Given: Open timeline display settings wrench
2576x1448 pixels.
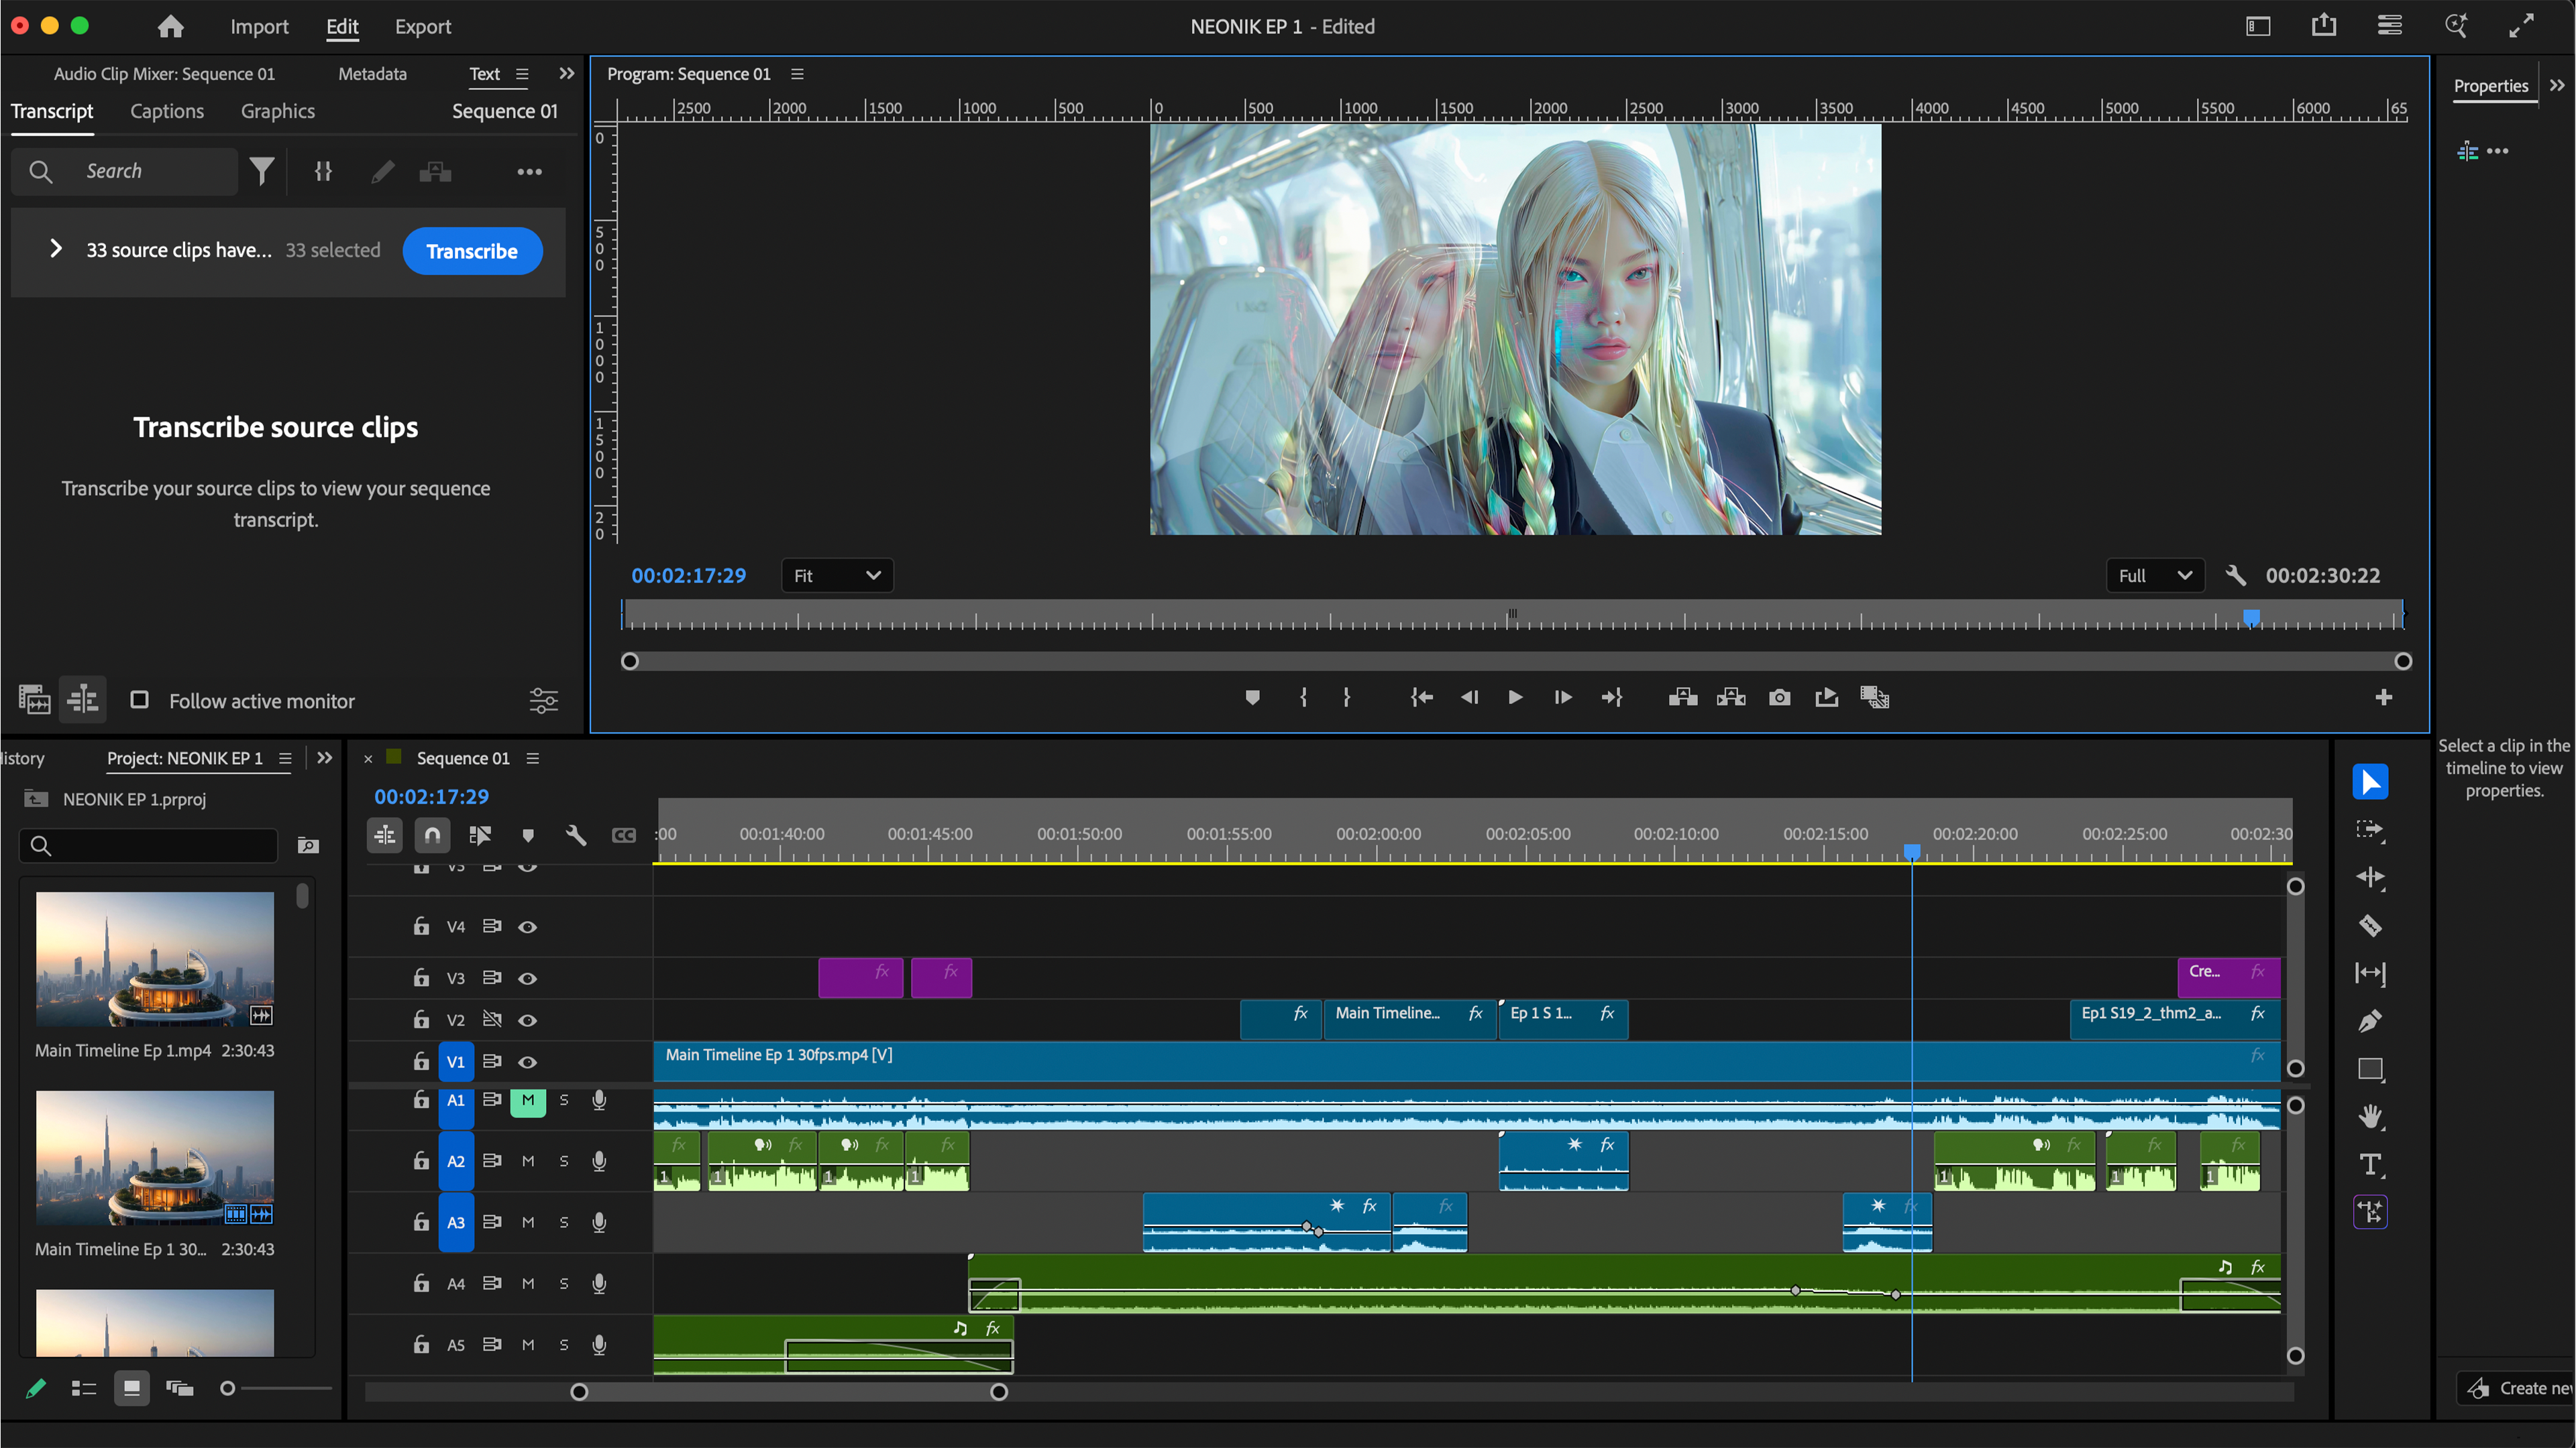Looking at the screenshot, I should click(576, 835).
